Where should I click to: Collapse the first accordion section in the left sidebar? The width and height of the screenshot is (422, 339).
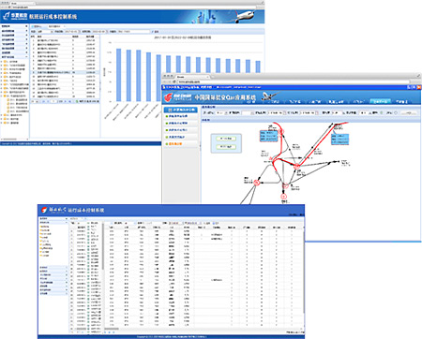[x=14, y=26]
